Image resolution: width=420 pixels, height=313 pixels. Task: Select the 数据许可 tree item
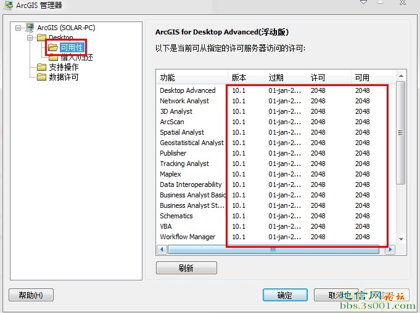pyautogui.click(x=64, y=77)
